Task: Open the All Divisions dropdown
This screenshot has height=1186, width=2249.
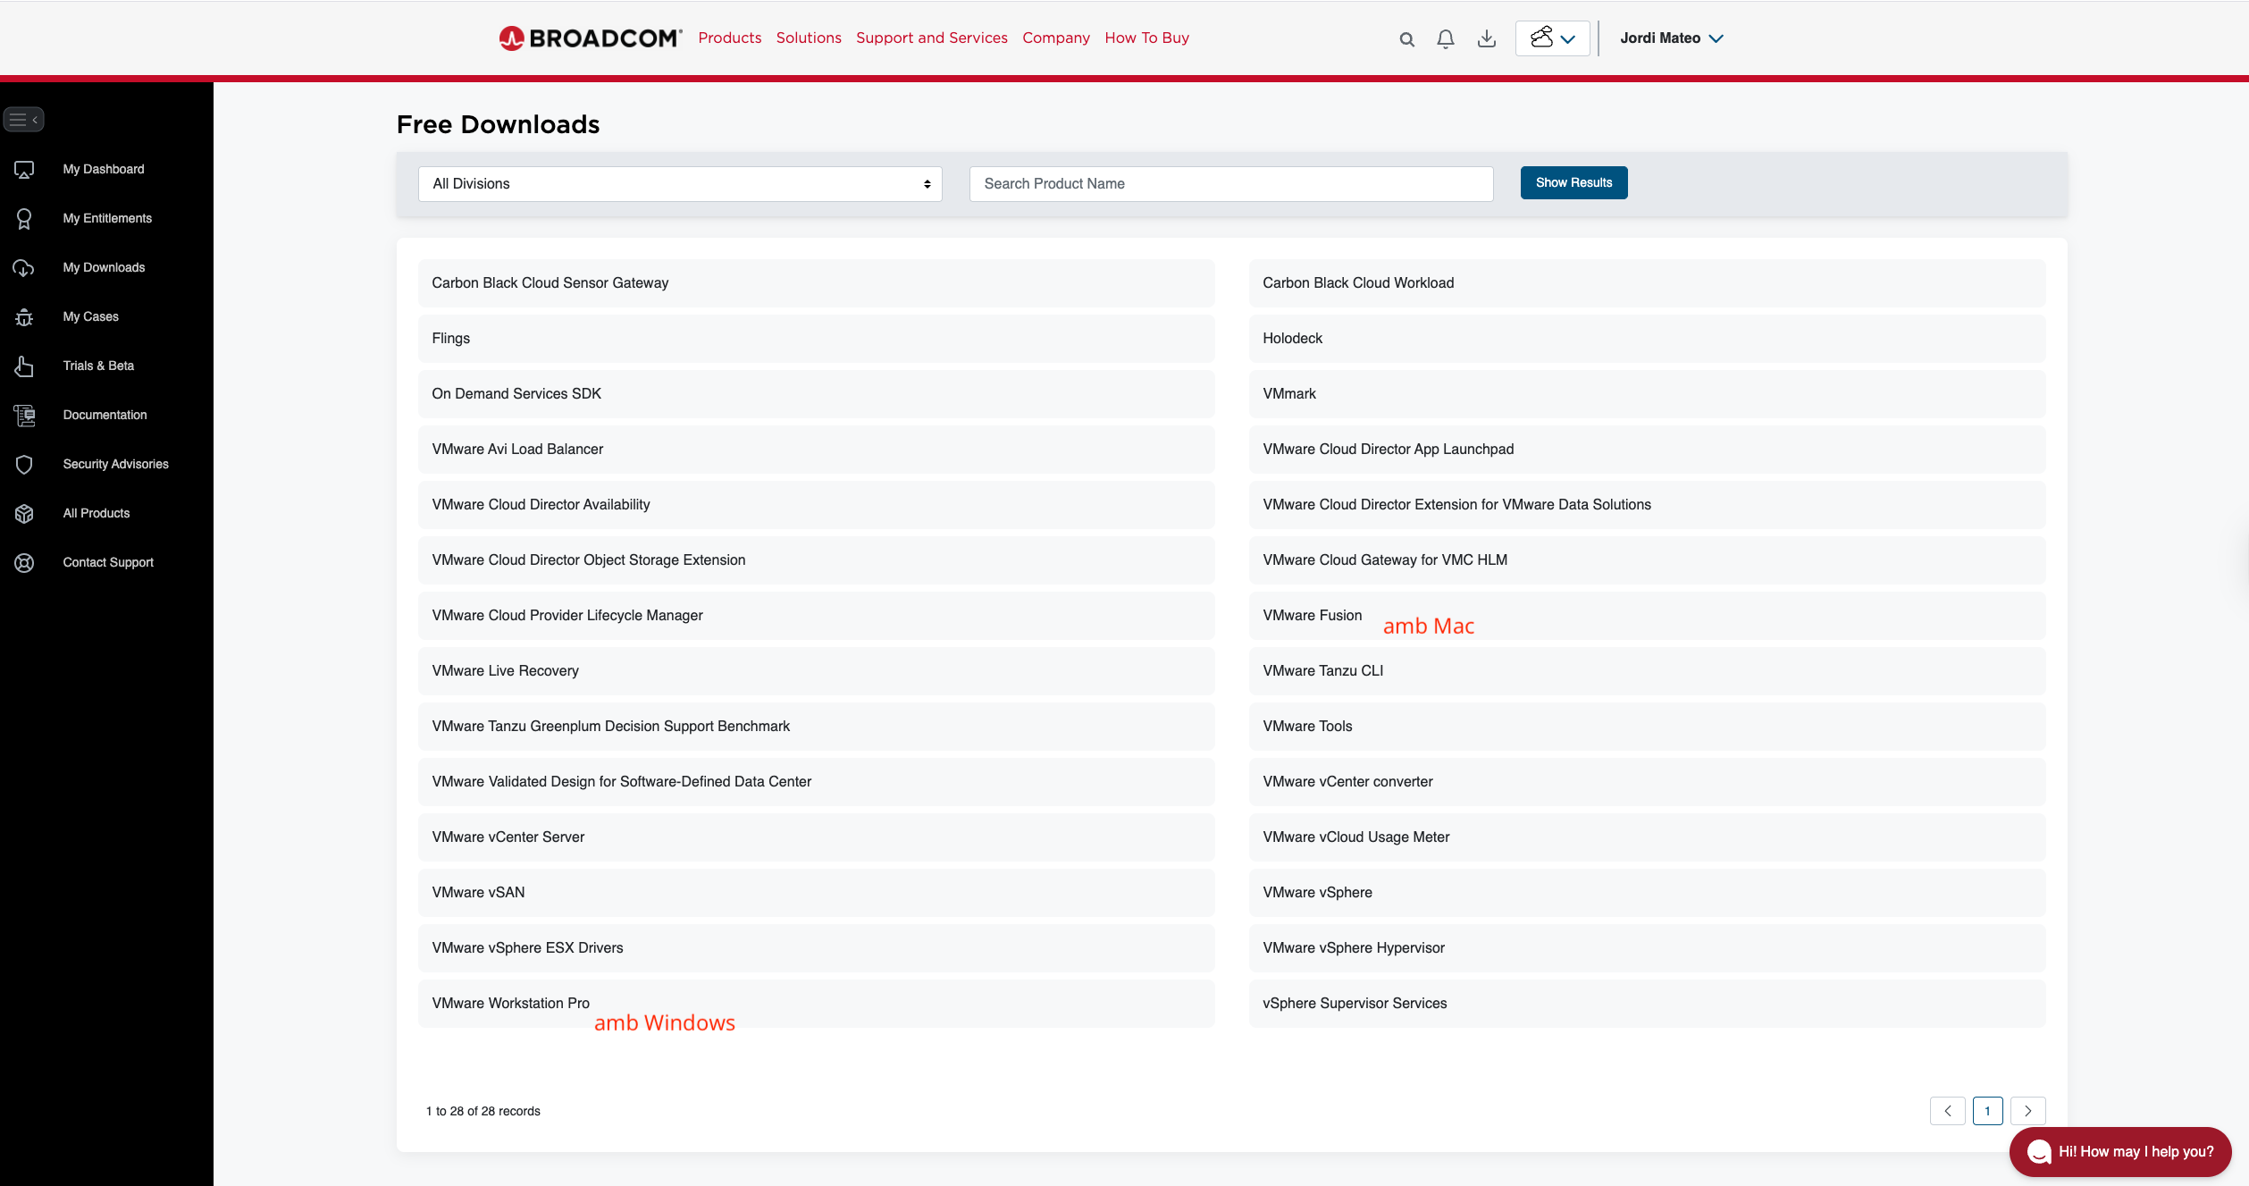Action: click(x=680, y=184)
